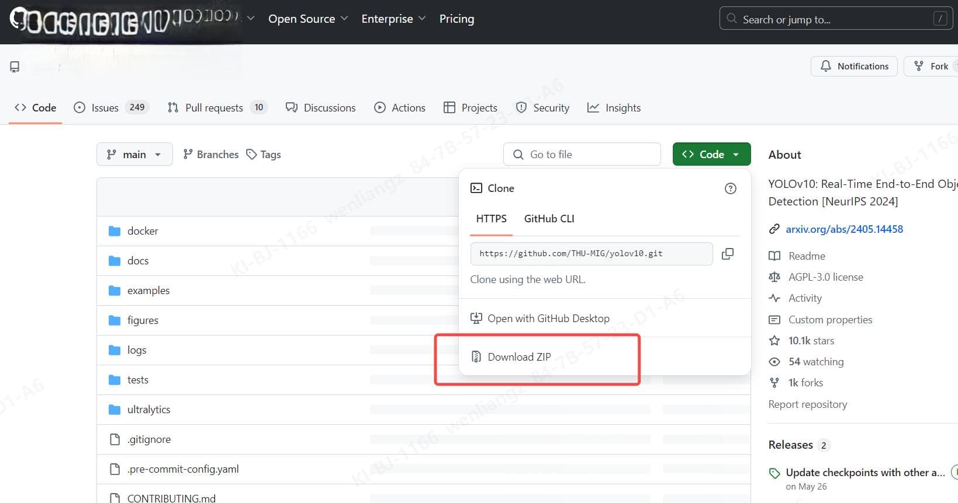Choose Open with GitHub Desktop
Image resolution: width=958 pixels, height=503 pixels.
(x=548, y=318)
